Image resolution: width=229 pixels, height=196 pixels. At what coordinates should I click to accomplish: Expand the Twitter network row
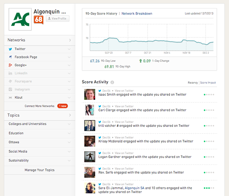[69, 49]
